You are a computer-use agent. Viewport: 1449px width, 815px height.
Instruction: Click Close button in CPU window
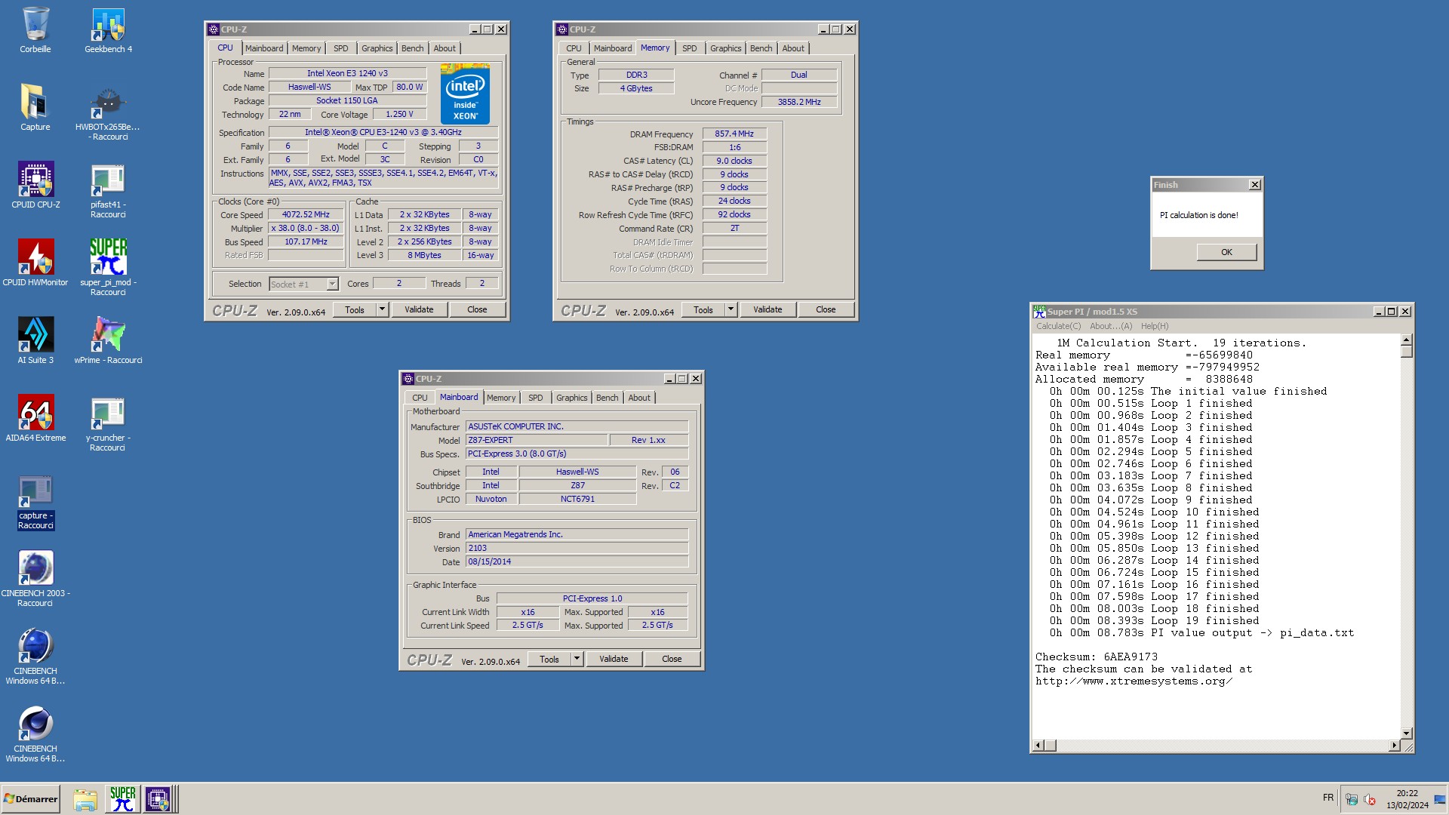477,309
